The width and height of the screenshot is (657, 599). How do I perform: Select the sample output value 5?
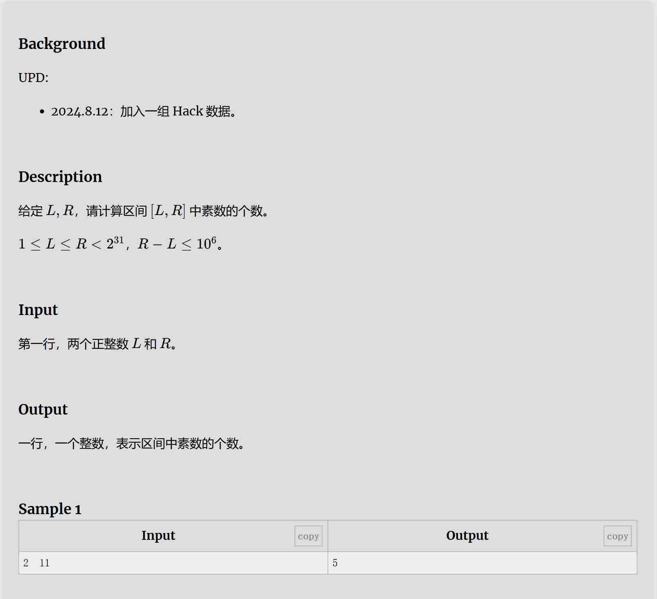coord(335,563)
